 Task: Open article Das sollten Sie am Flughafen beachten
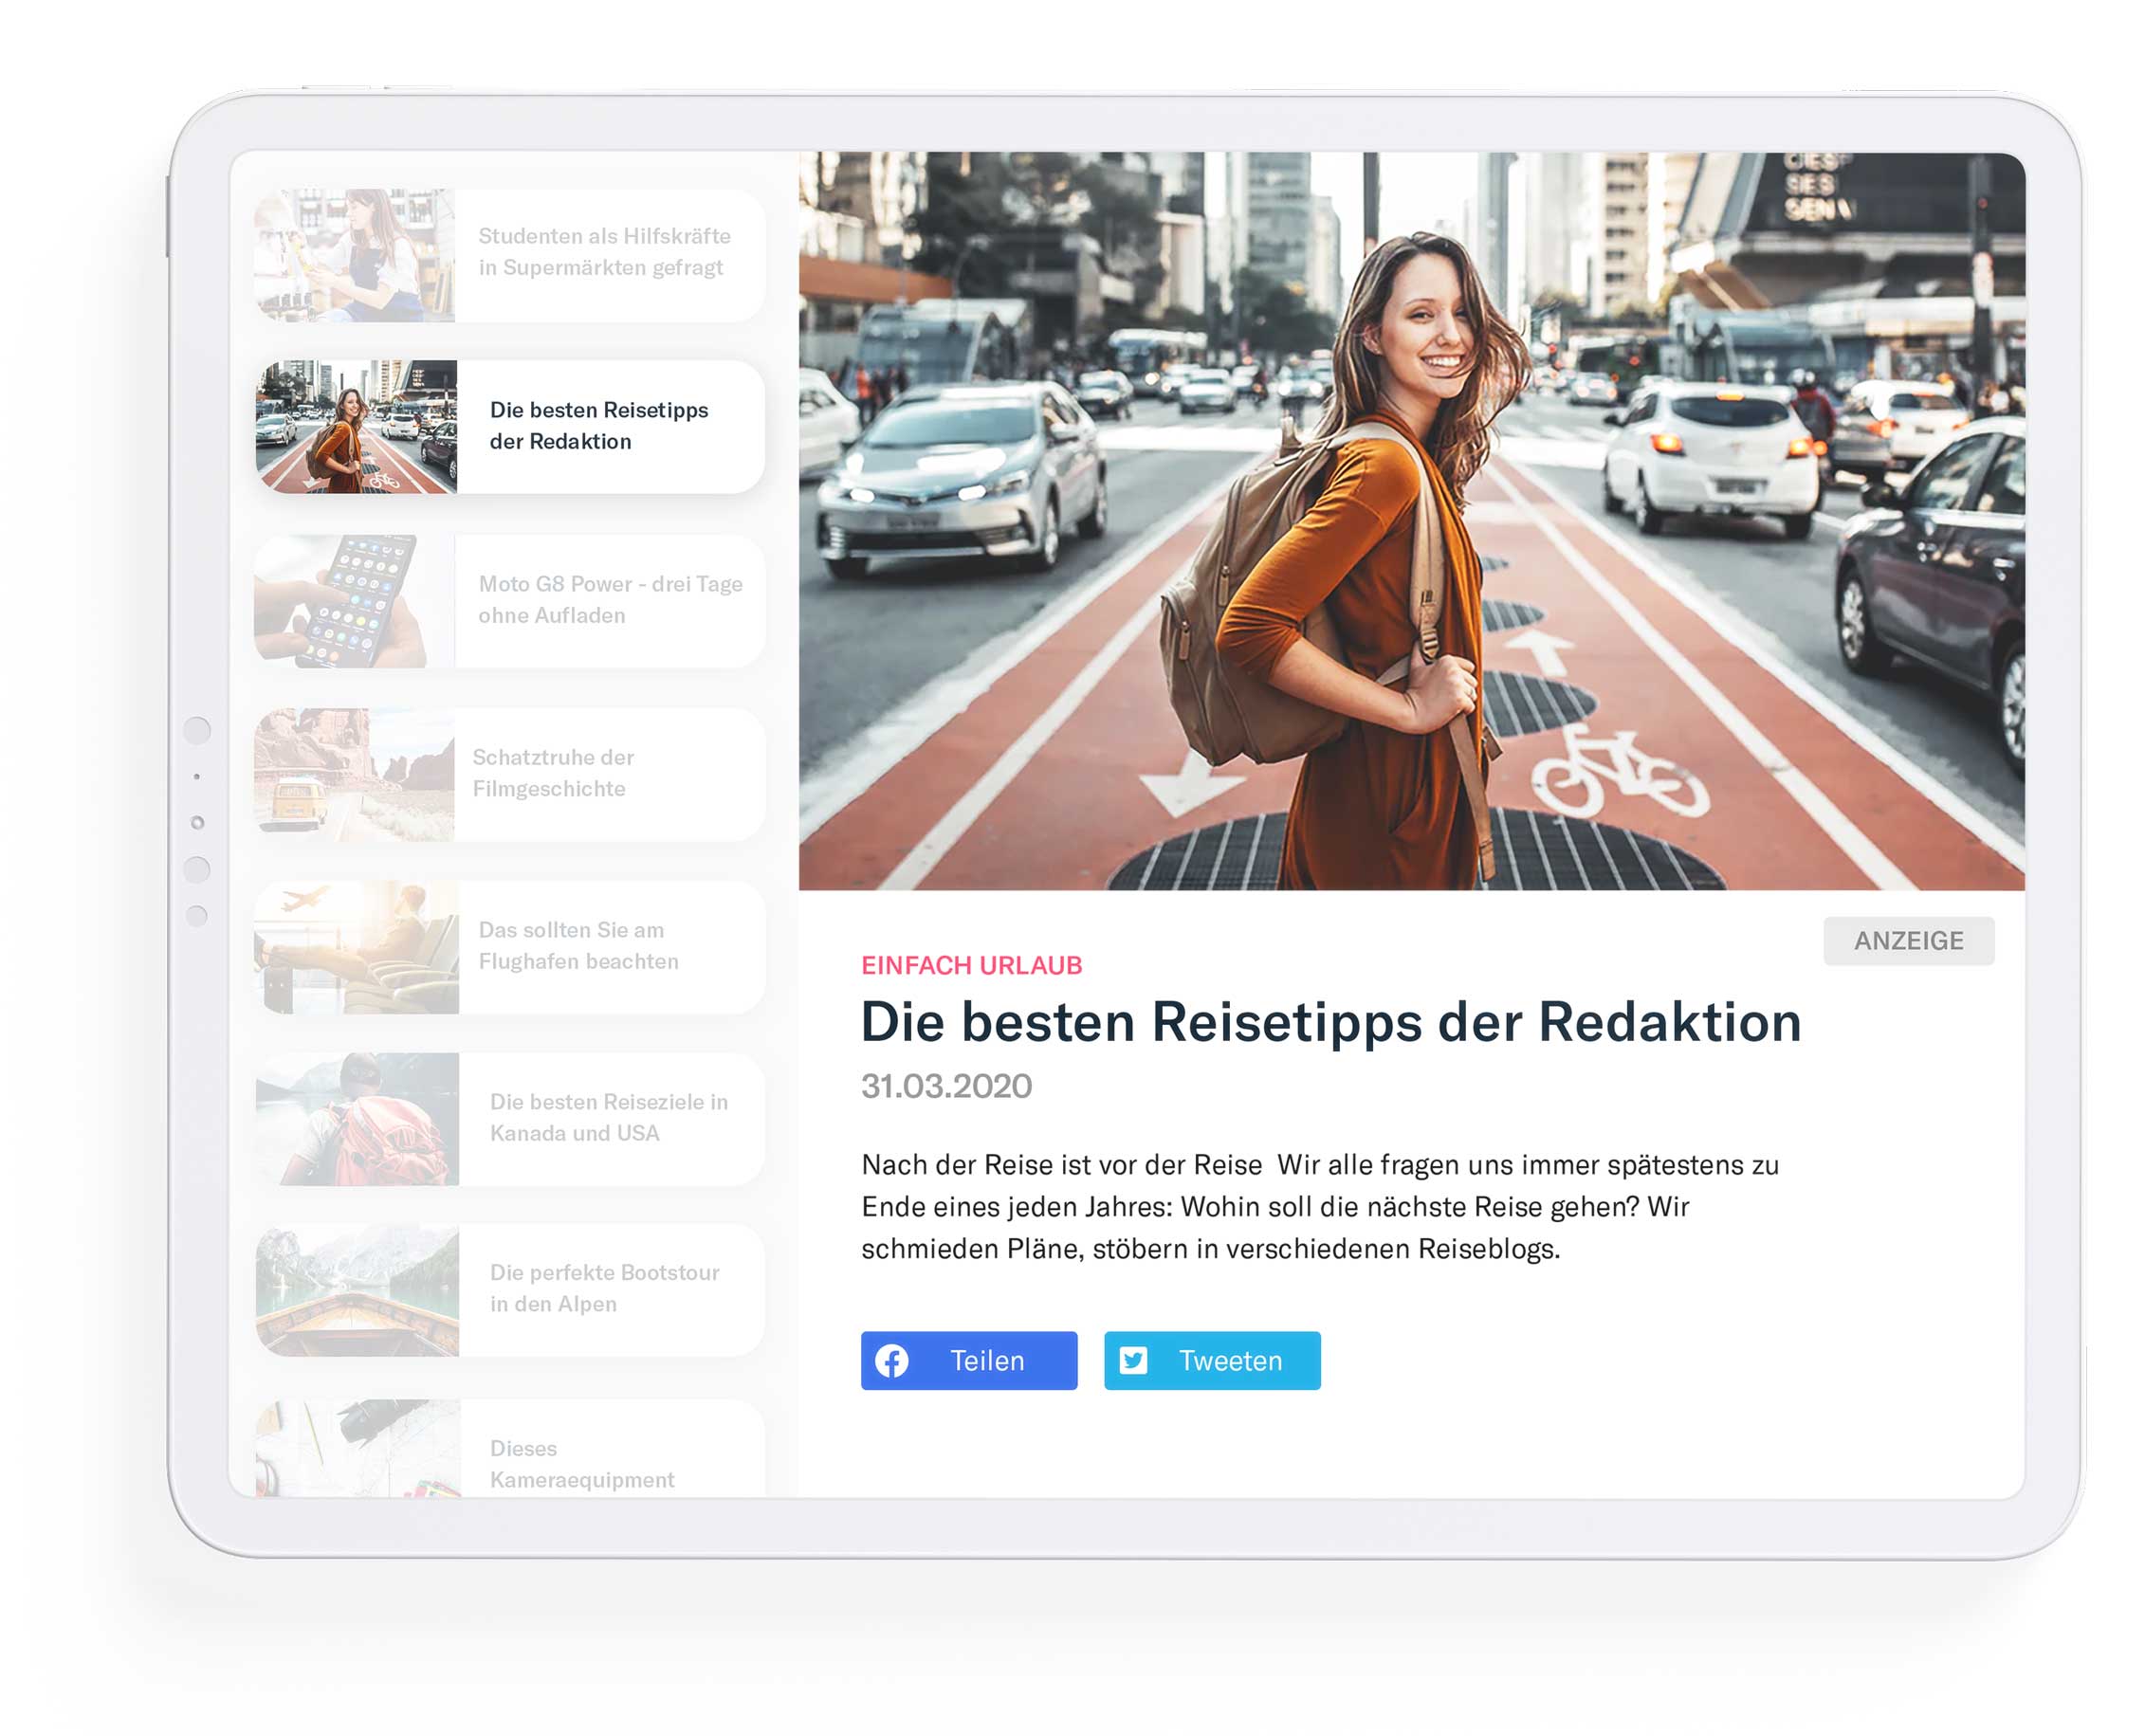coord(510,946)
